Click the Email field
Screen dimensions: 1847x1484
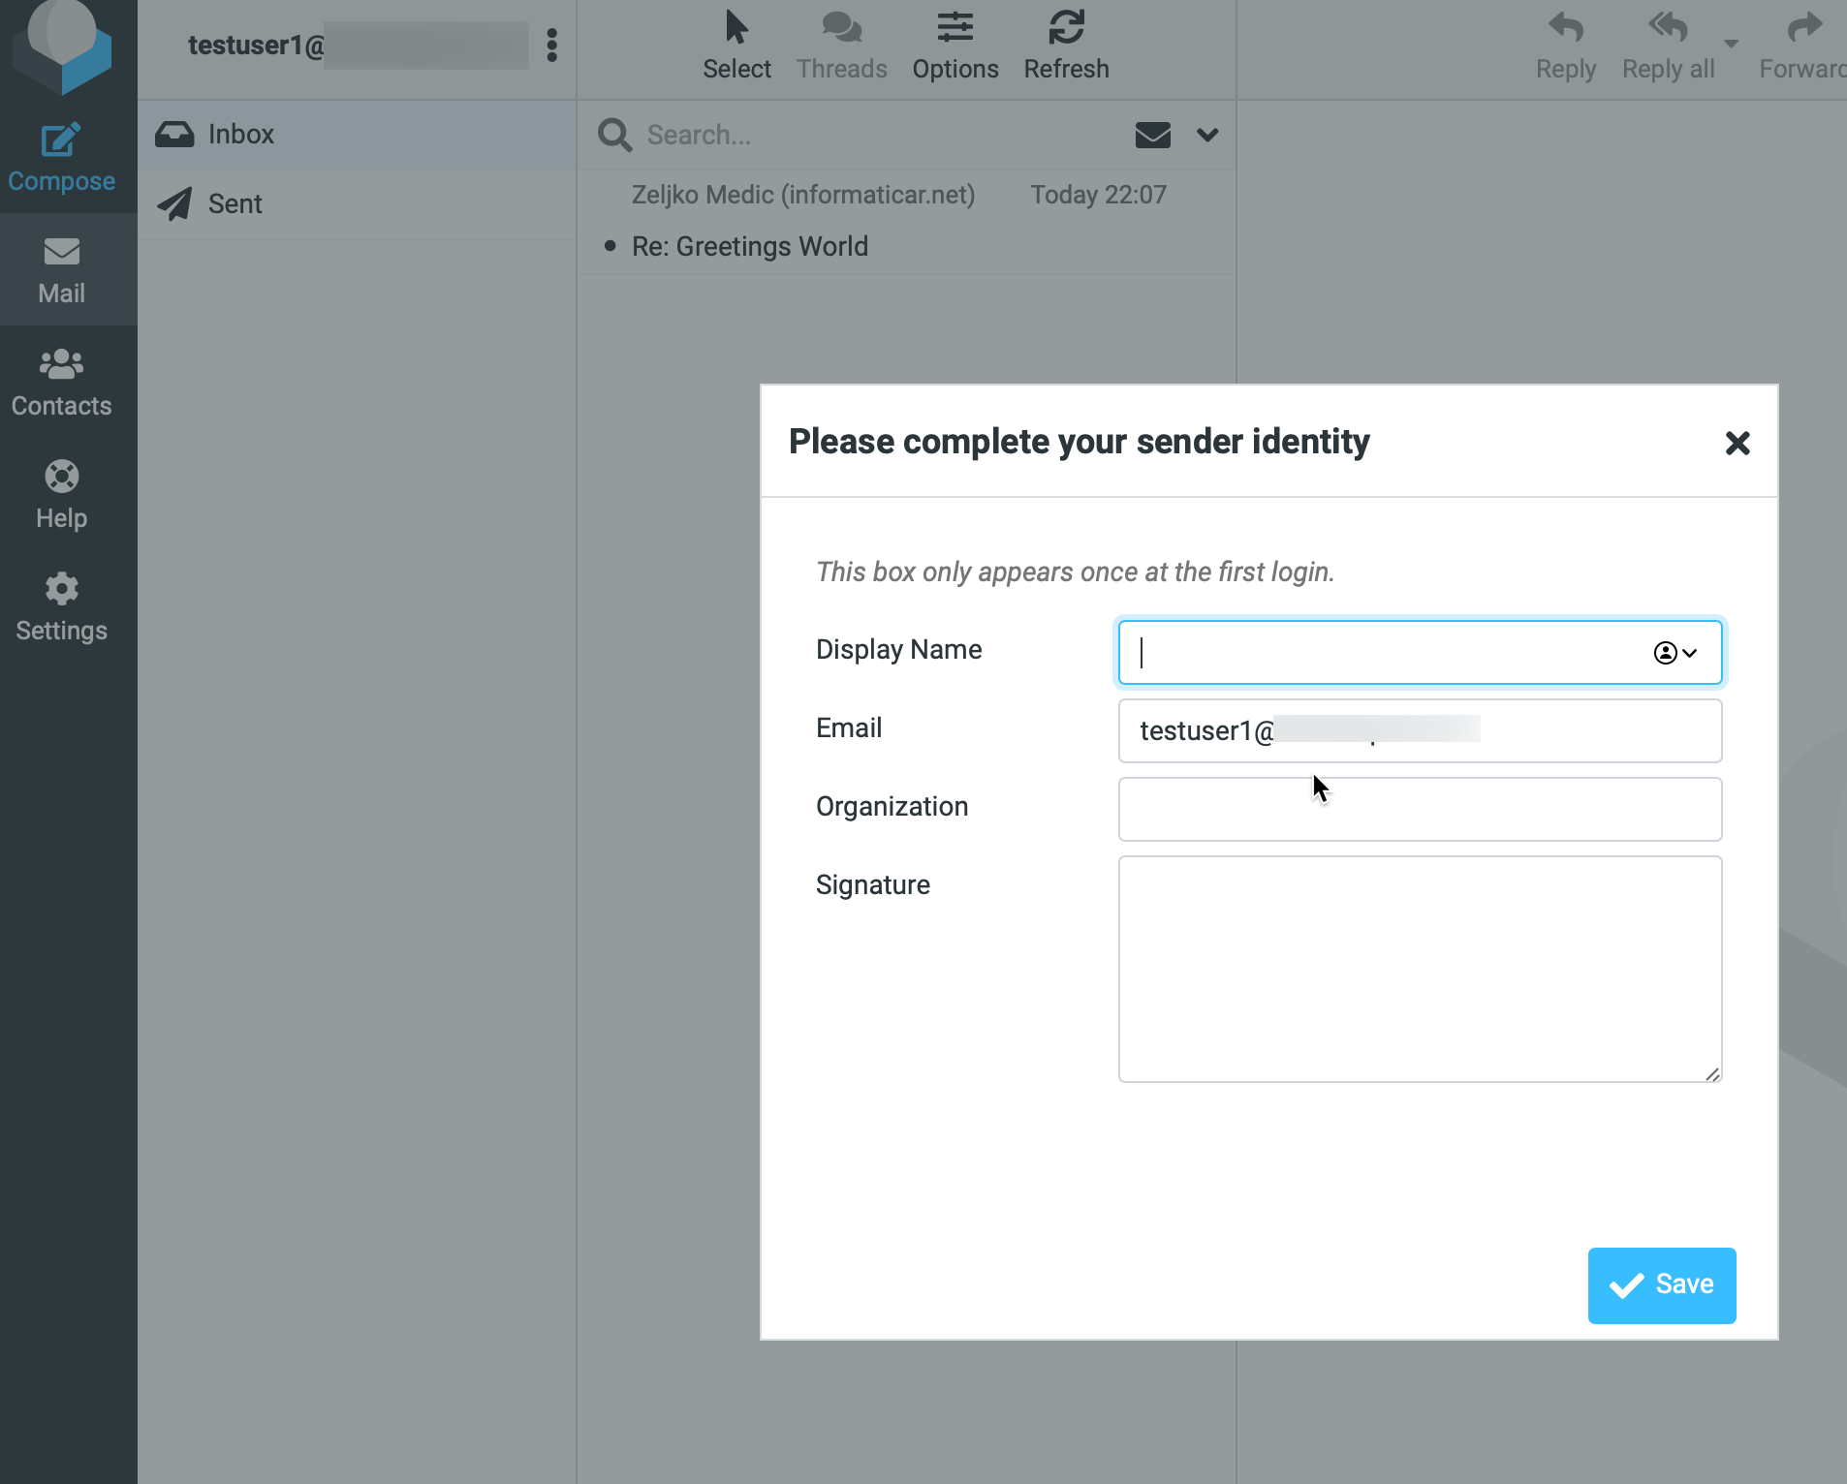(1420, 730)
